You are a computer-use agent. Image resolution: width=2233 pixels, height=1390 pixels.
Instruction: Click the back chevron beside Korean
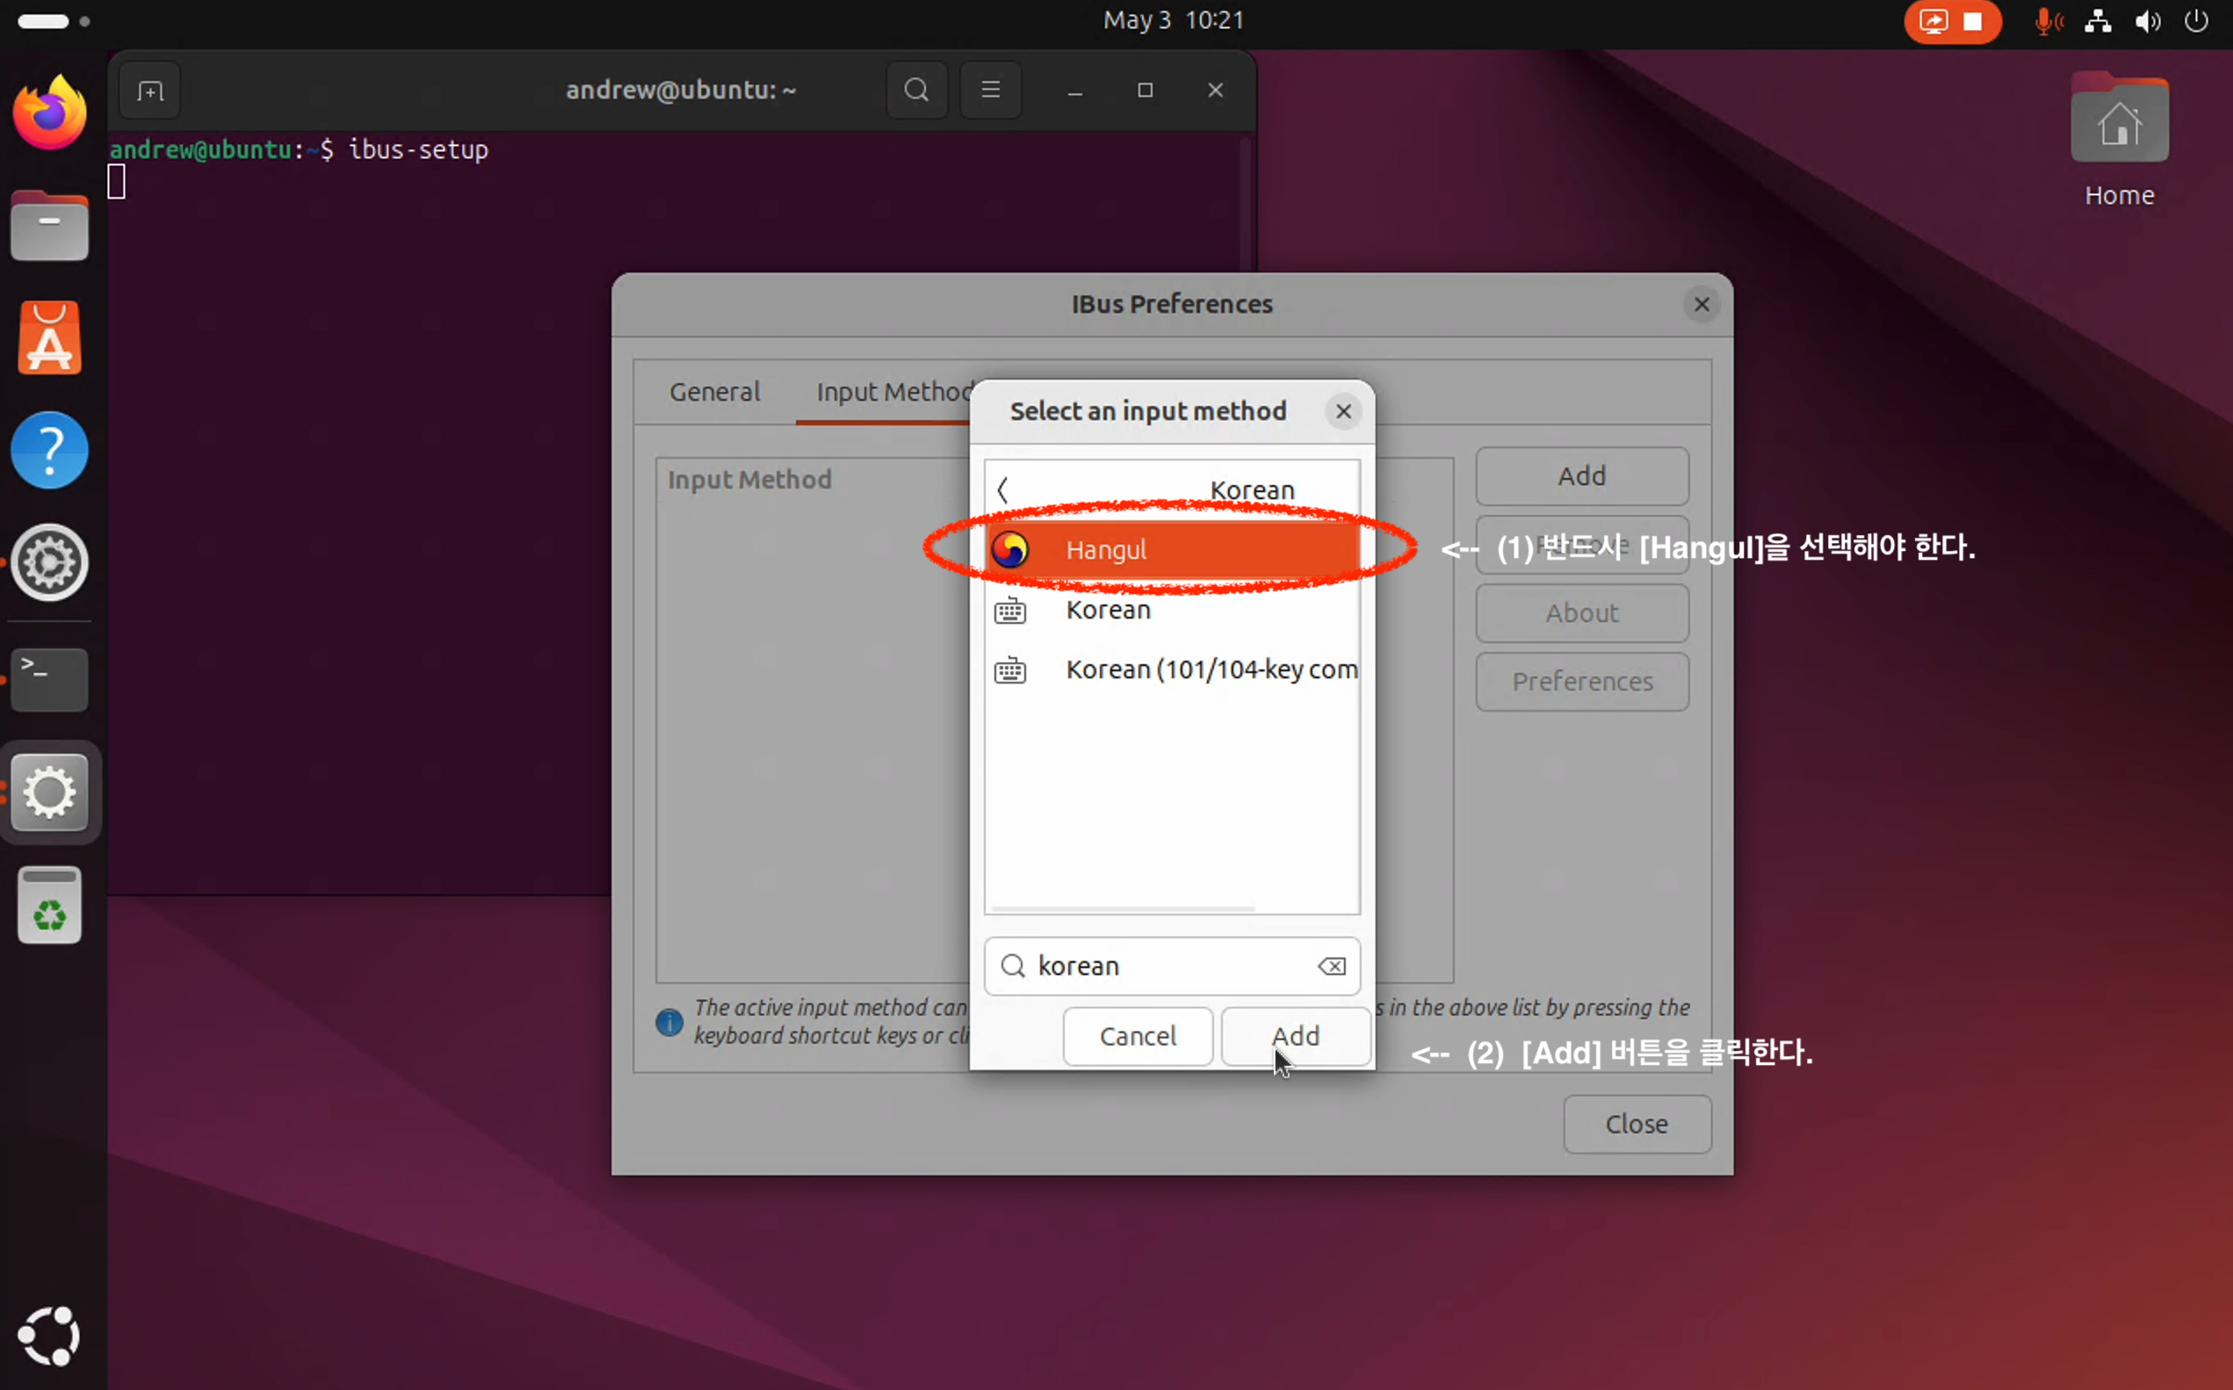[x=1003, y=490]
